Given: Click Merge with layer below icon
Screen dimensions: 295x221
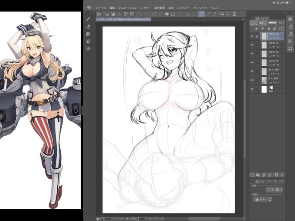Looking at the screenshot, I should pyautogui.click(x=270, y=175).
